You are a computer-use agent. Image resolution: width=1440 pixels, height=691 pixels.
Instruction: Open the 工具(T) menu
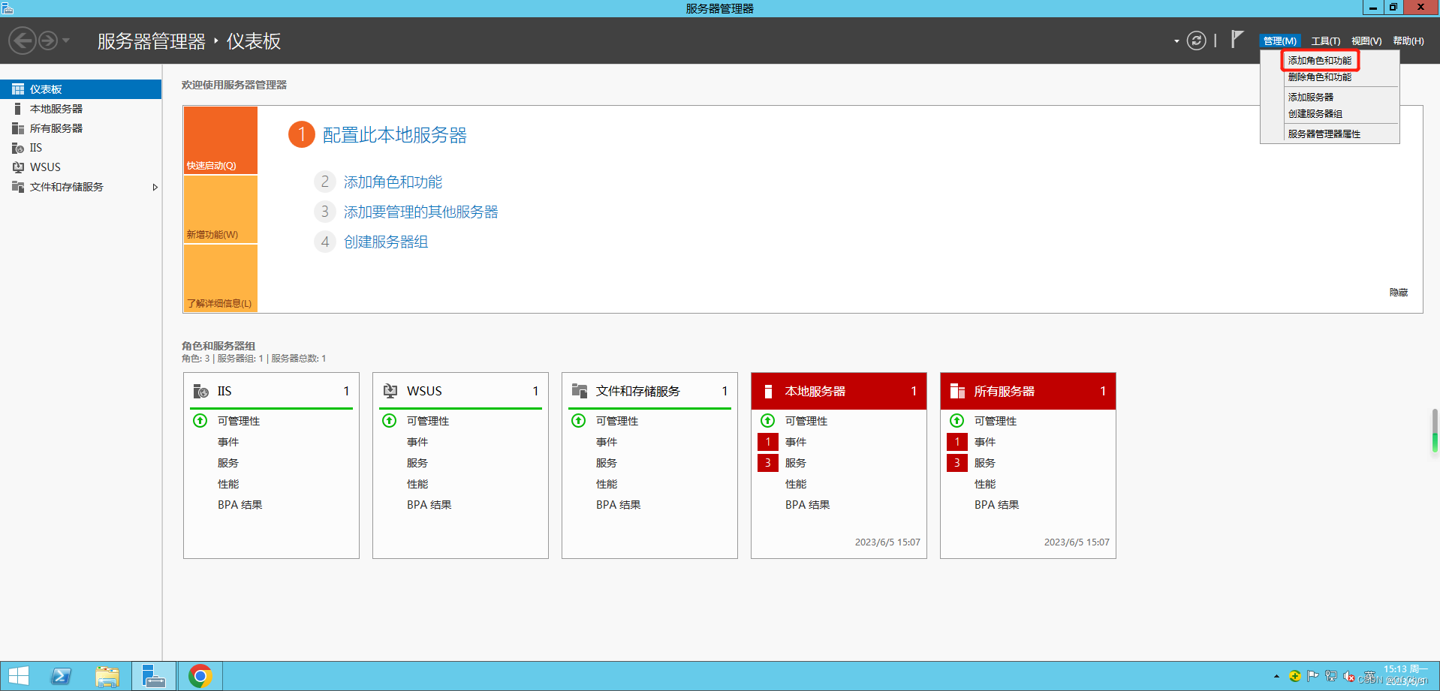[x=1325, y=41]
